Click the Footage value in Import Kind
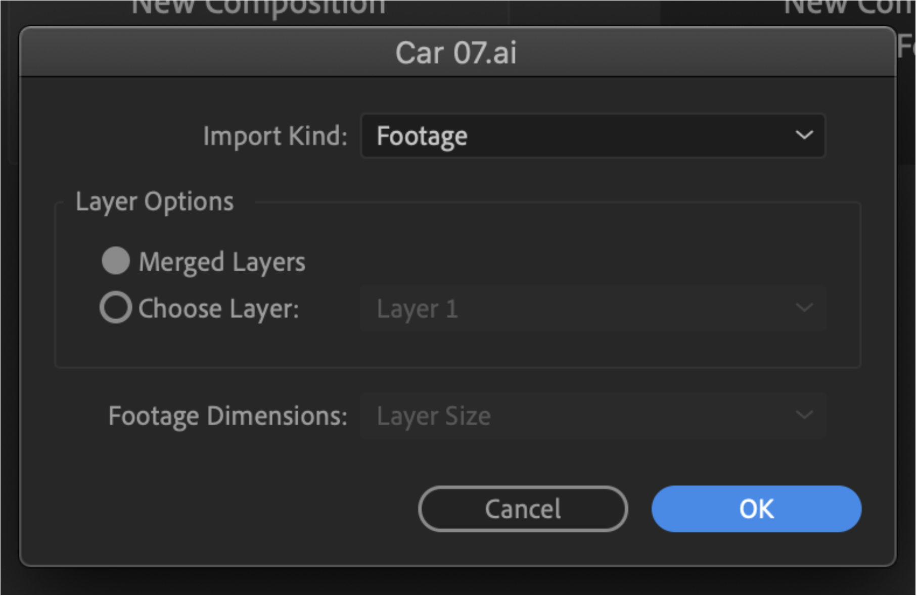This screenshot has width=917, height=596. tap(422, 136)
